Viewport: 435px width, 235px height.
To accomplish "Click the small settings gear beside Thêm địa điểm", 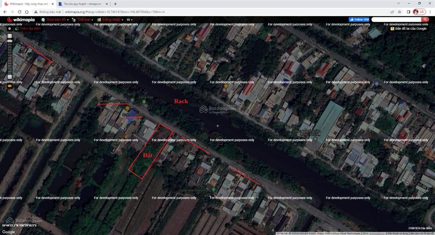I will (x=9, y=28).
